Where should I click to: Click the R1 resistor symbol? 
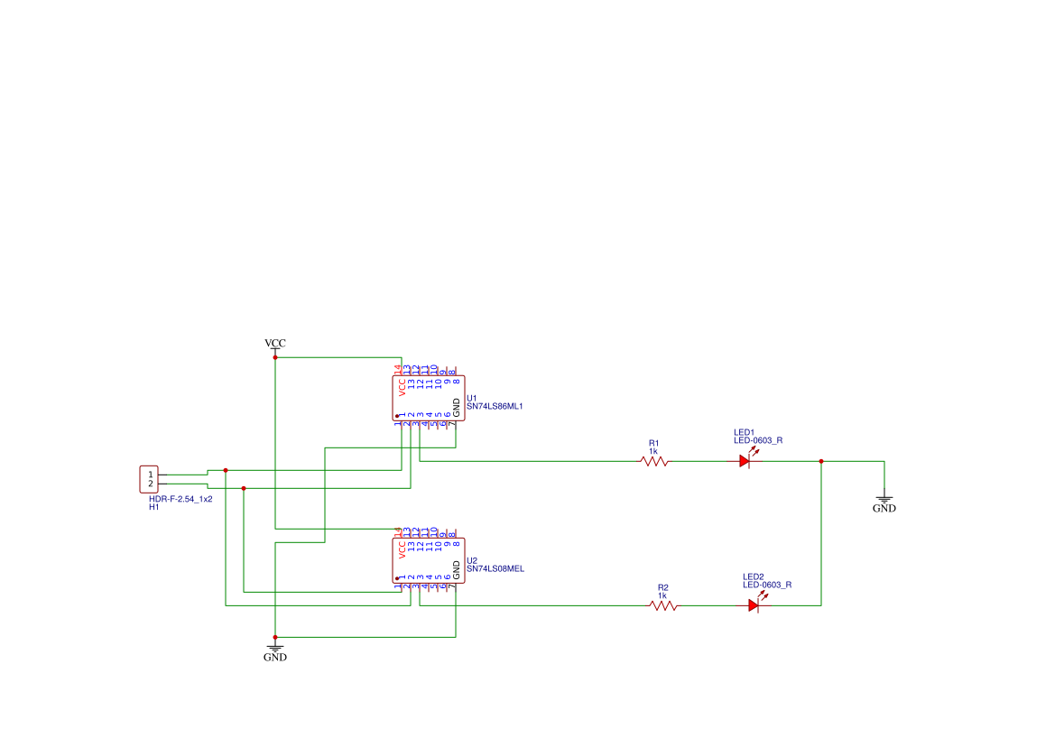click(652, 460)
